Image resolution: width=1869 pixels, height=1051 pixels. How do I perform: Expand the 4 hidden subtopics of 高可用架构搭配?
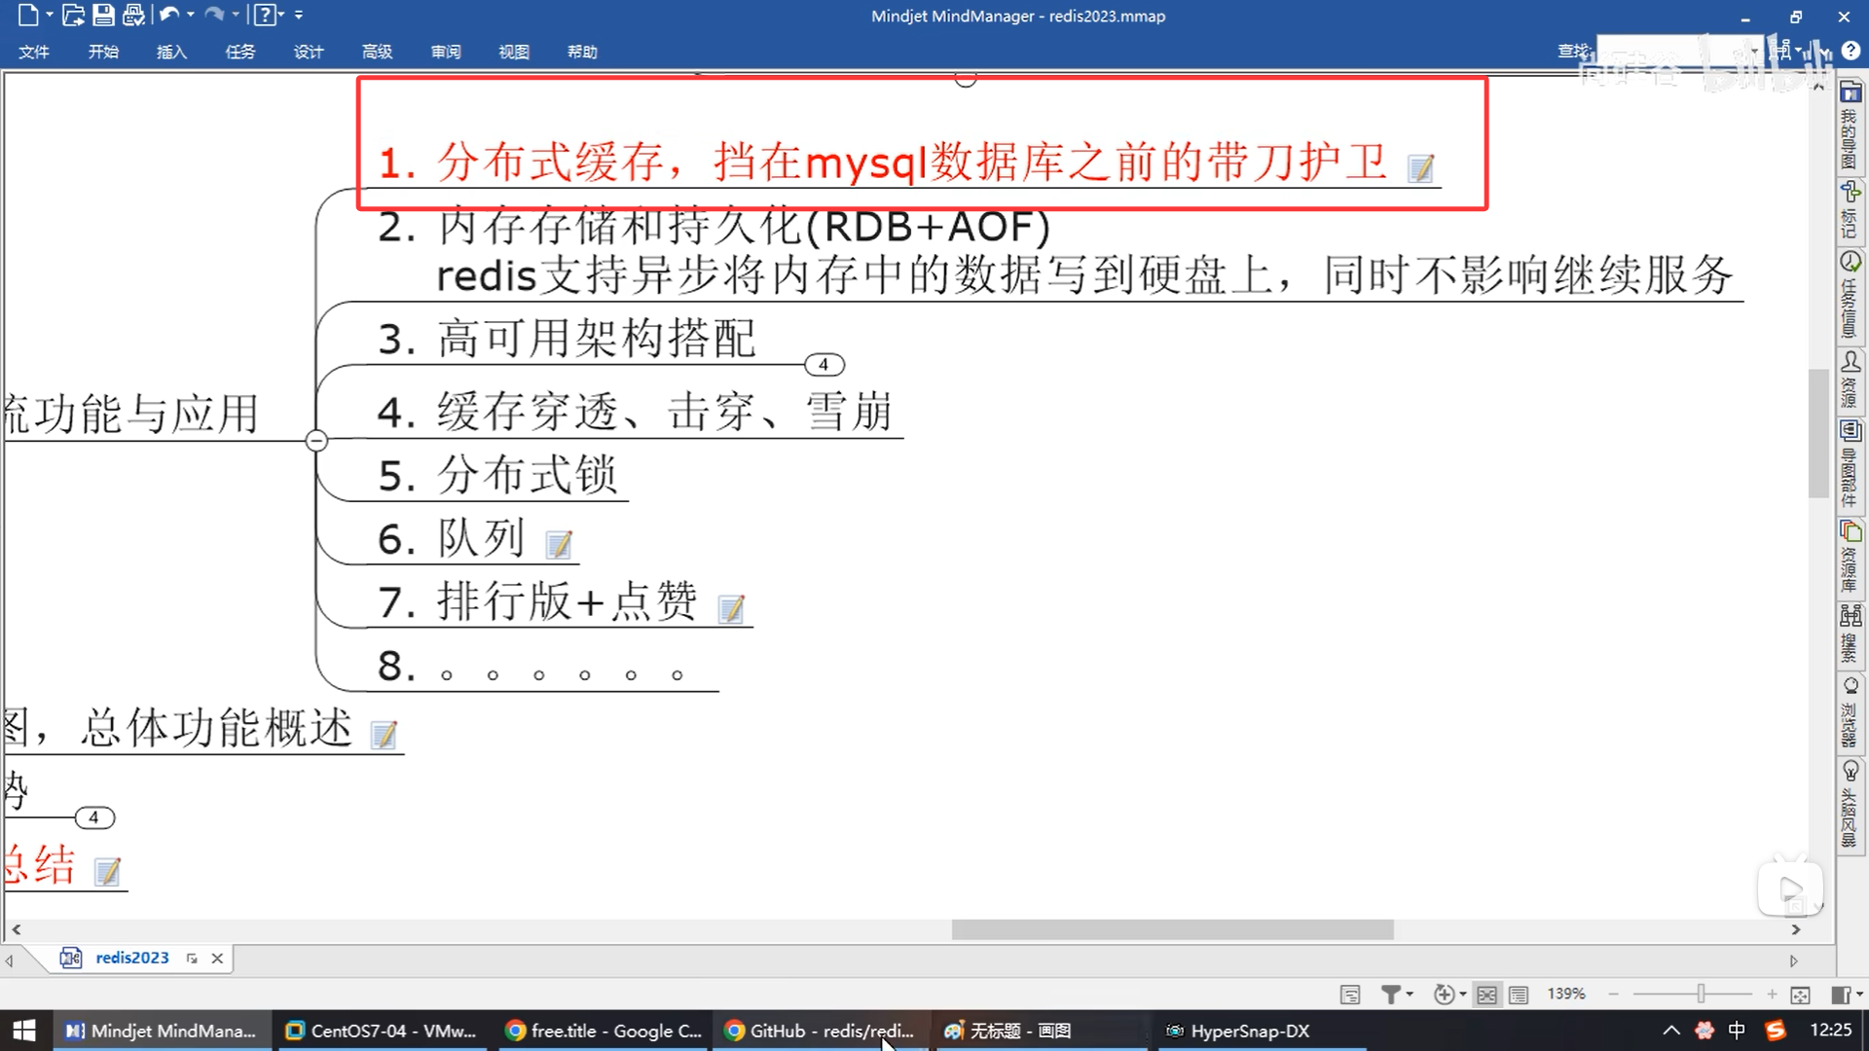824,365
